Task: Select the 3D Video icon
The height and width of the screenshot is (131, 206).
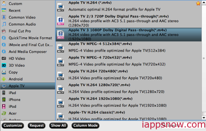Action: pyautogui.click(x=4, y=65)
